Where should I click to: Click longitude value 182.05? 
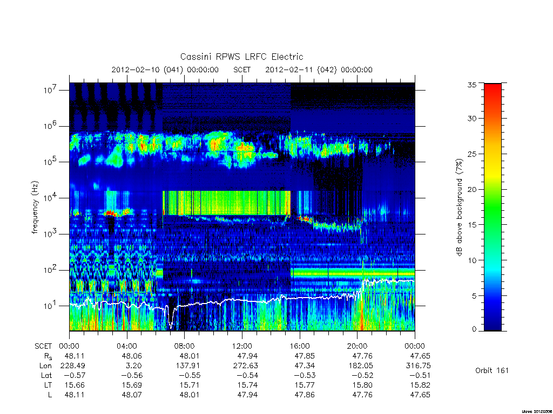pyautogui.click(x=361, y=366)
